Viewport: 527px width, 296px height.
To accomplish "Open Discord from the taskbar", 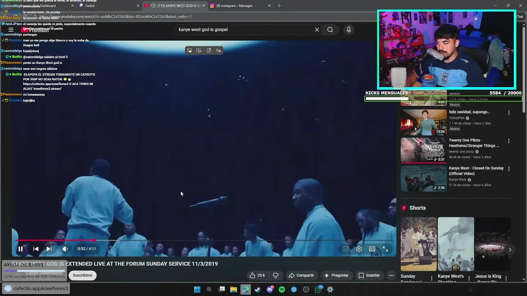I will coord(270,289).
